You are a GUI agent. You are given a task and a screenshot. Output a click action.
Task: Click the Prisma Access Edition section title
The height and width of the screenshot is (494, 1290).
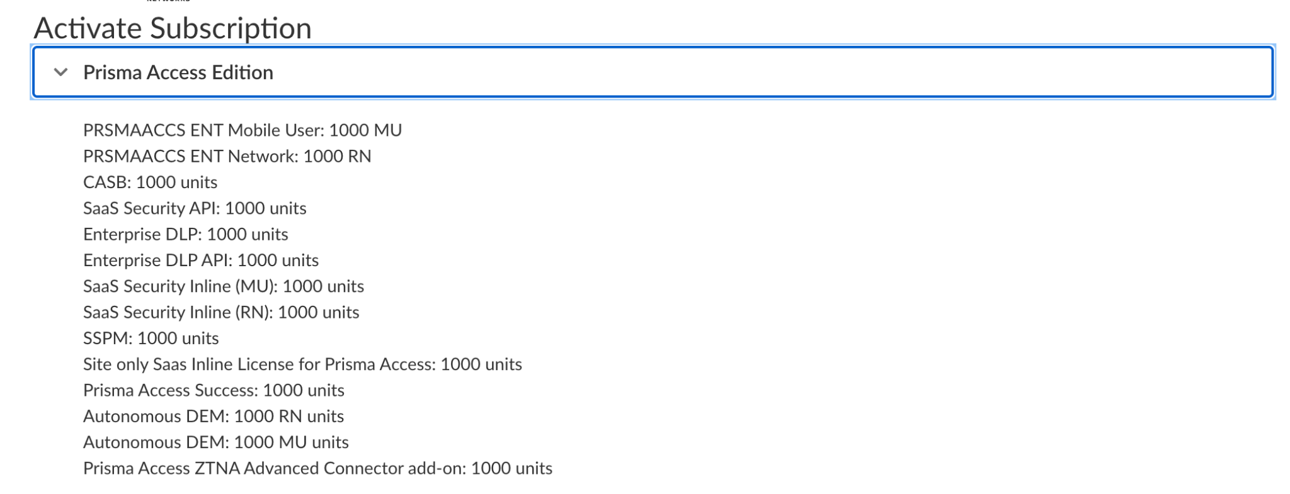(x=178, y=72)
